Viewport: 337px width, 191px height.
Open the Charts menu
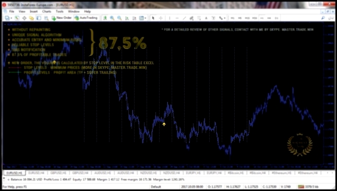click(46, 11)
